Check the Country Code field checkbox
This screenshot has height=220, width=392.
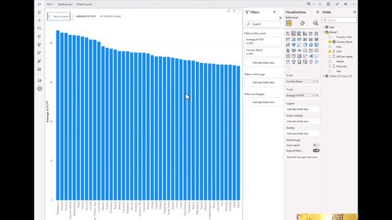[x=330, y=37]
